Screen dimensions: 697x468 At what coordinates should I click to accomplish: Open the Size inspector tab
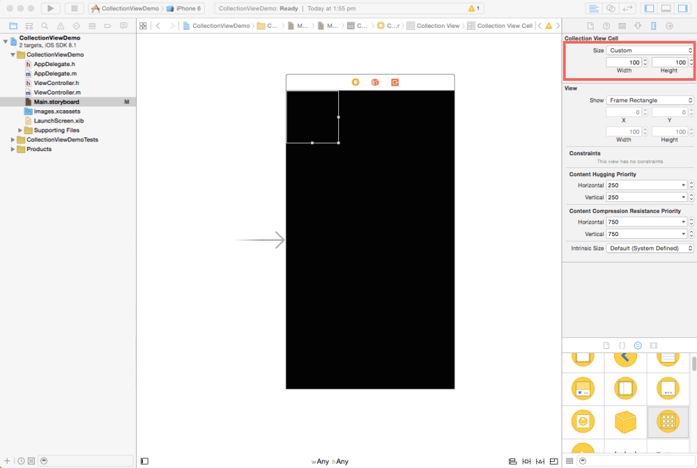(653, 26)
